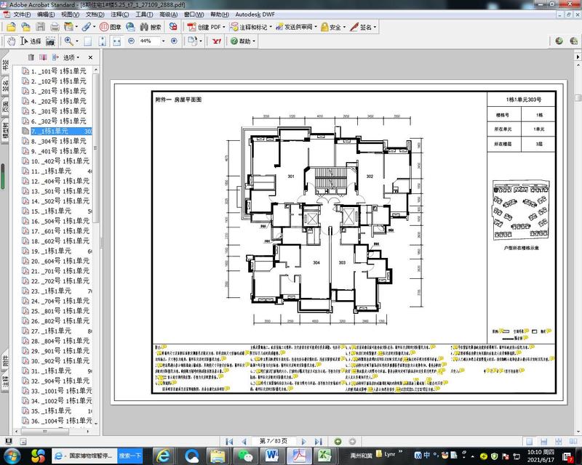Click gray Next View button
Image resolution: width=582 pixels, height=465 pixels.
point(353,441)
